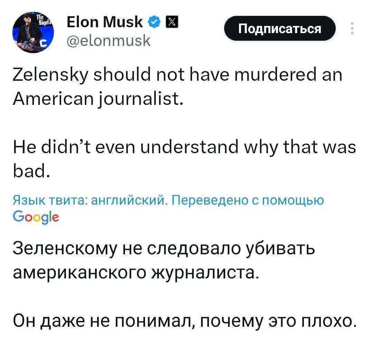Click the black X logo badge
The width and height of the screenshot is (373, 344).
pos(172,22)
